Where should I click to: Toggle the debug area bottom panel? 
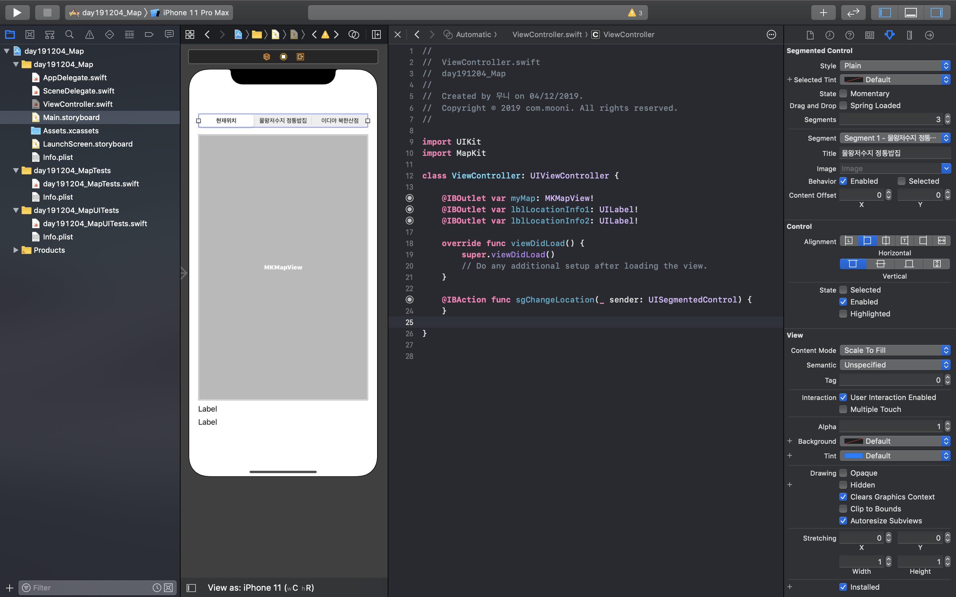(911, 12)
